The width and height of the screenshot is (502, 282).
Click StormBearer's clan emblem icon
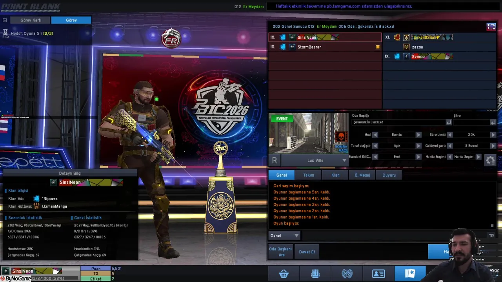[283, 47]
